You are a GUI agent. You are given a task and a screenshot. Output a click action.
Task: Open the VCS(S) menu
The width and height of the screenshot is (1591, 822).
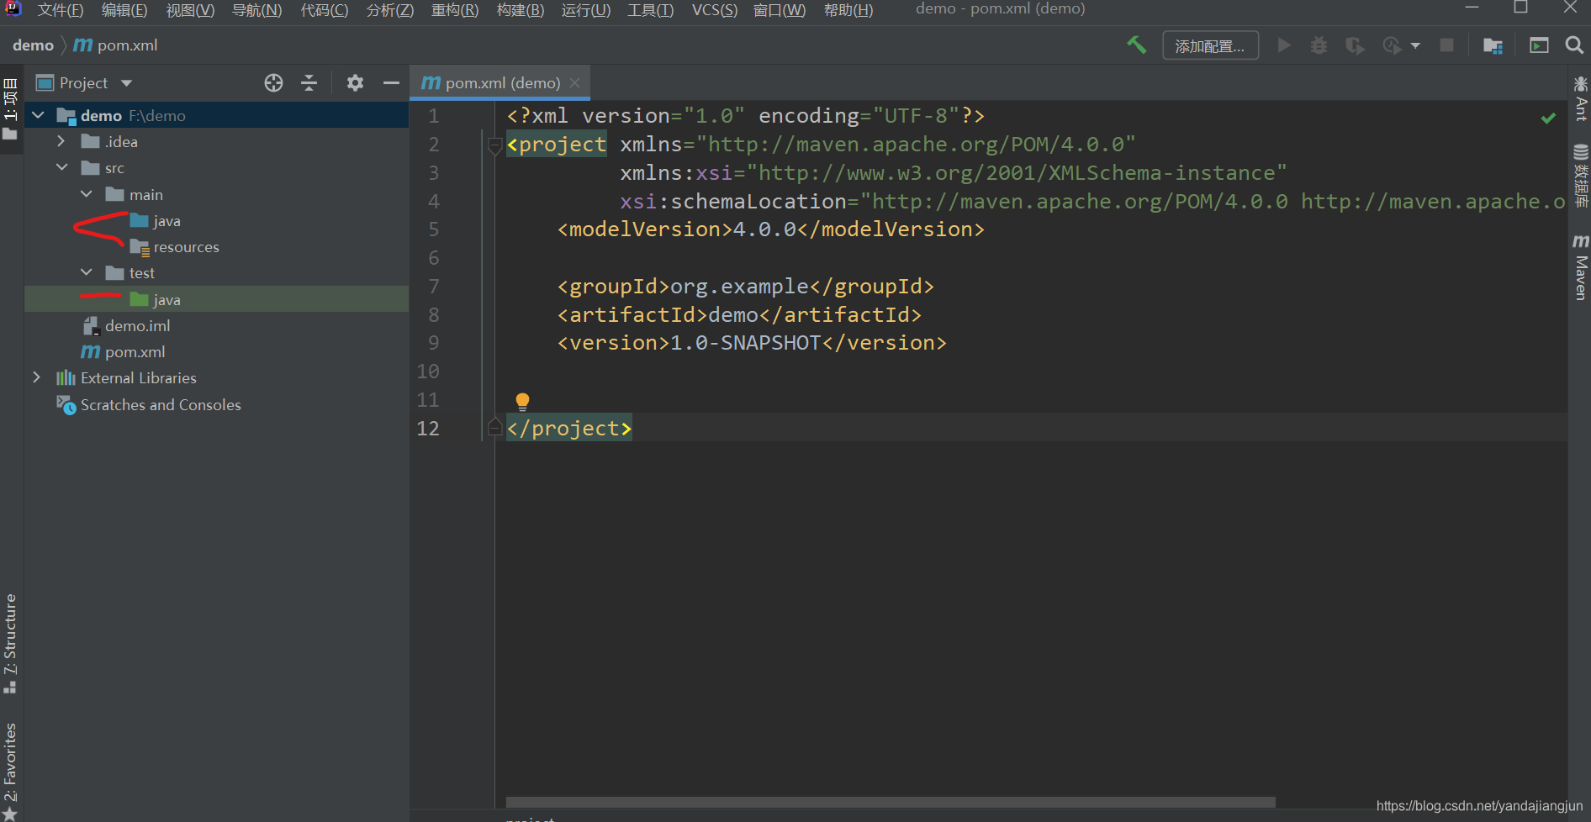pos(714,10)
